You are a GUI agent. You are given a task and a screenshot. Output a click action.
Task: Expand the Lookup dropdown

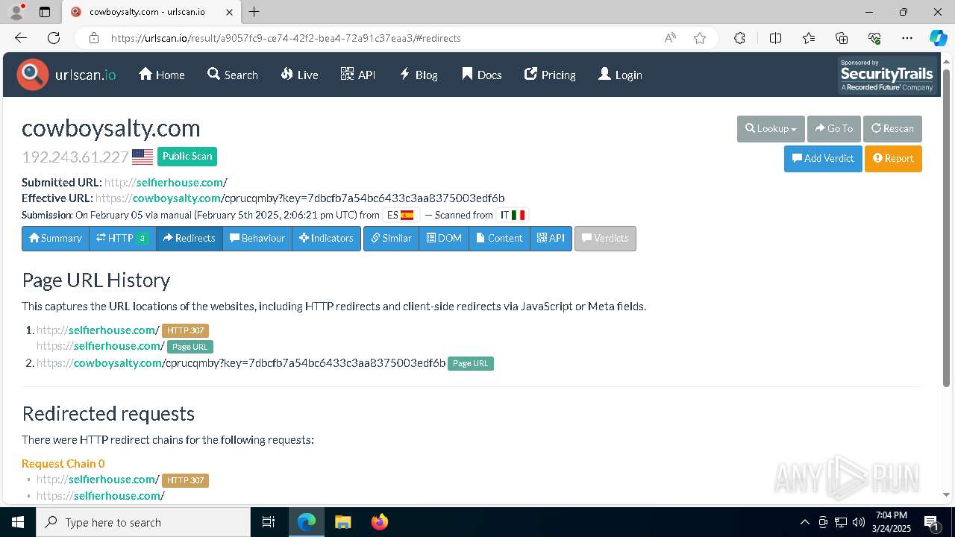pyautogui.click(x=771, y=128)
